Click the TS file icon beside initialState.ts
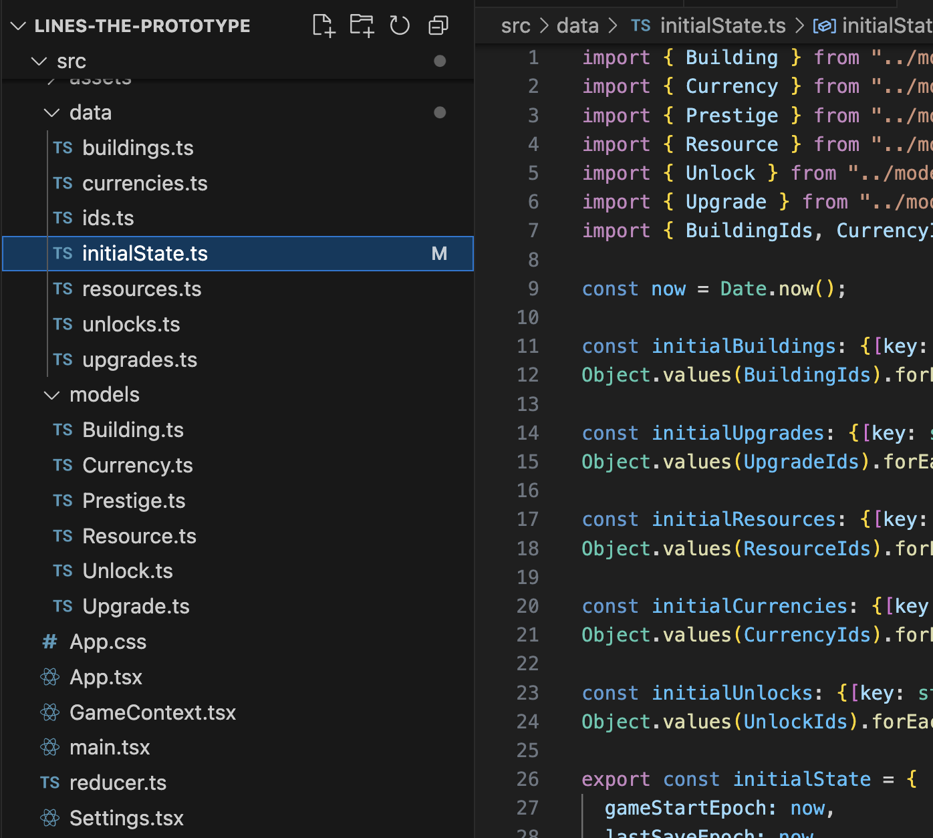This screenshot has width=933, height=838. tap(62, 254)
